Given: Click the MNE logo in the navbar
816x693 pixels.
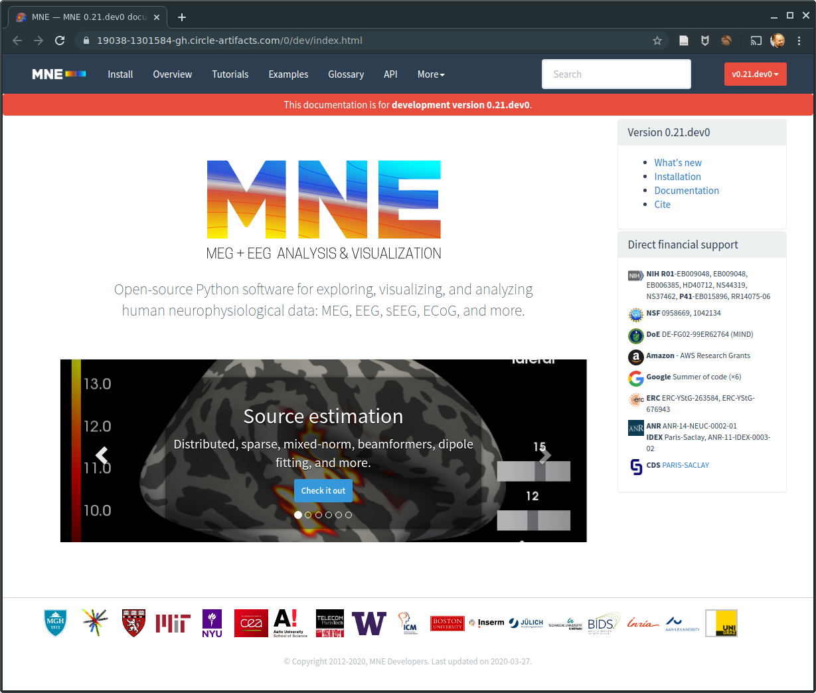Looking at the screenshot, I should coord(58,74).
